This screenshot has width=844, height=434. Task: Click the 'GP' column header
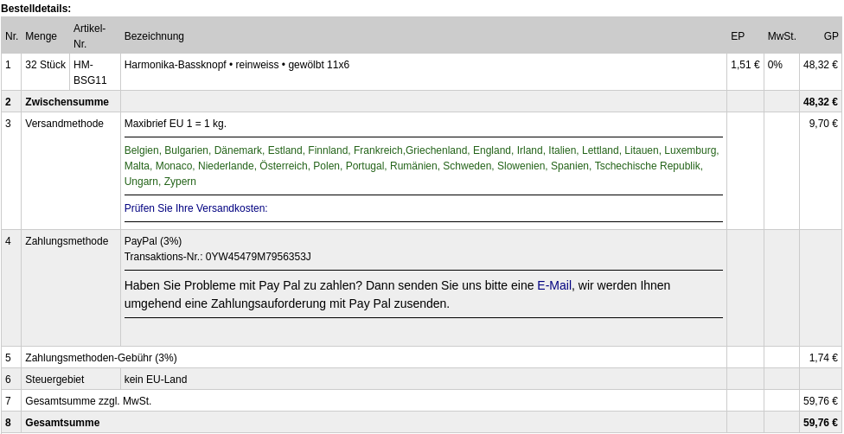pos(830,36)
